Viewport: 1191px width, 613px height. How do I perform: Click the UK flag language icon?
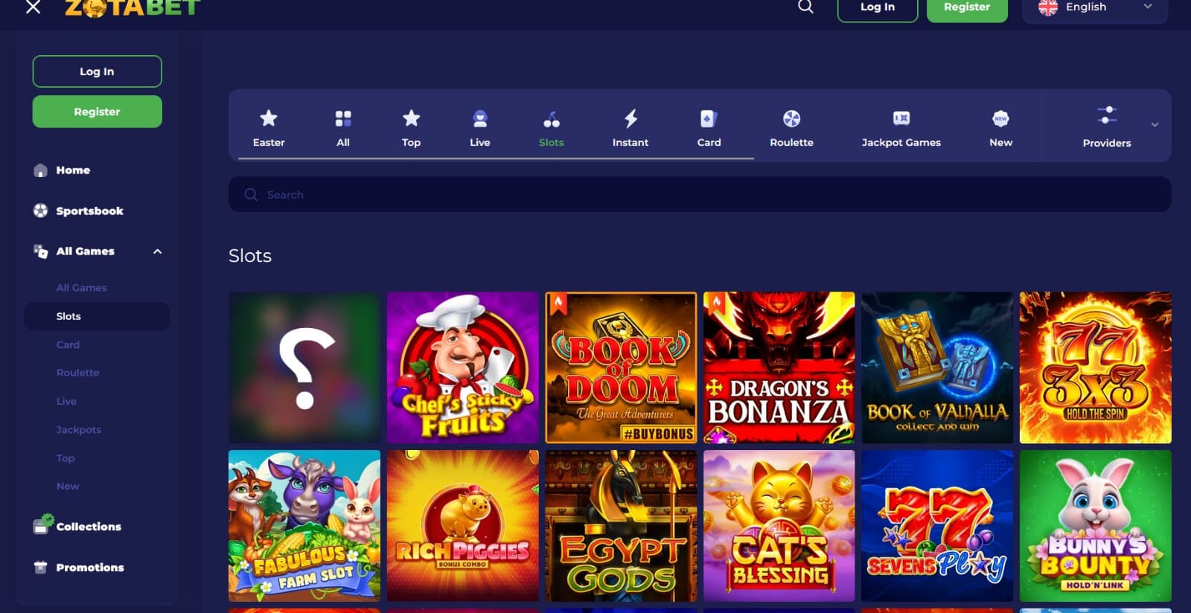pos(1048,7)
